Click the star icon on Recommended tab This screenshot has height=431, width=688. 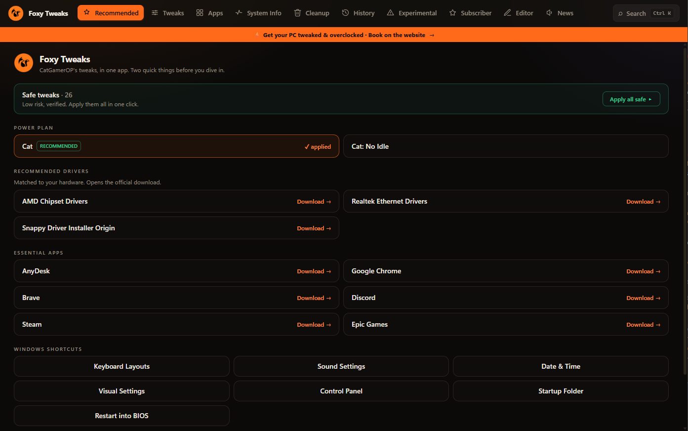pos(87,12)
